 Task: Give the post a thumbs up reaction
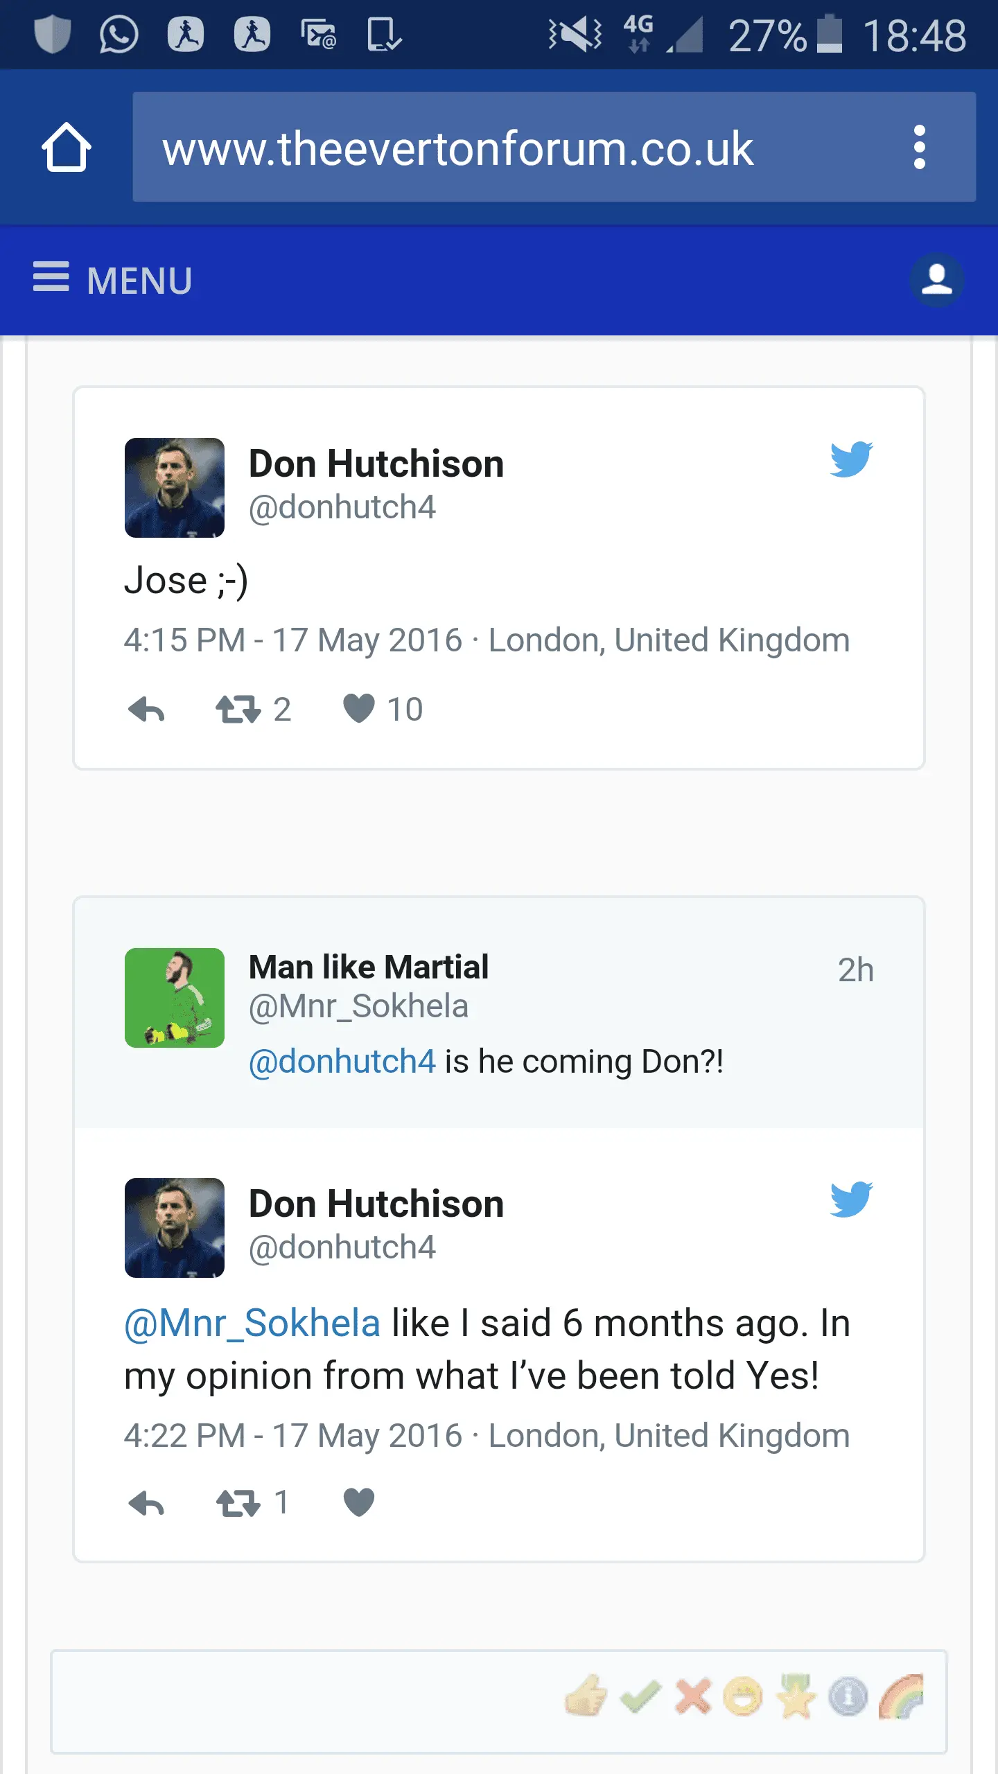point(586,1696)
